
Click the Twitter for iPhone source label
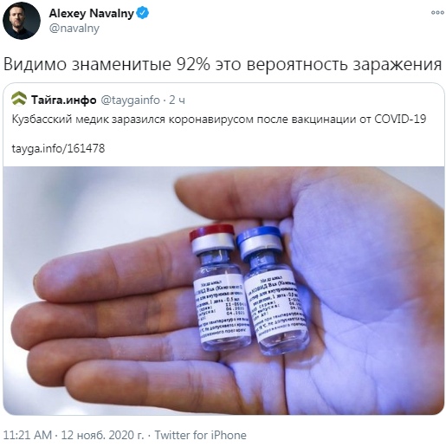tap(201, 435)
